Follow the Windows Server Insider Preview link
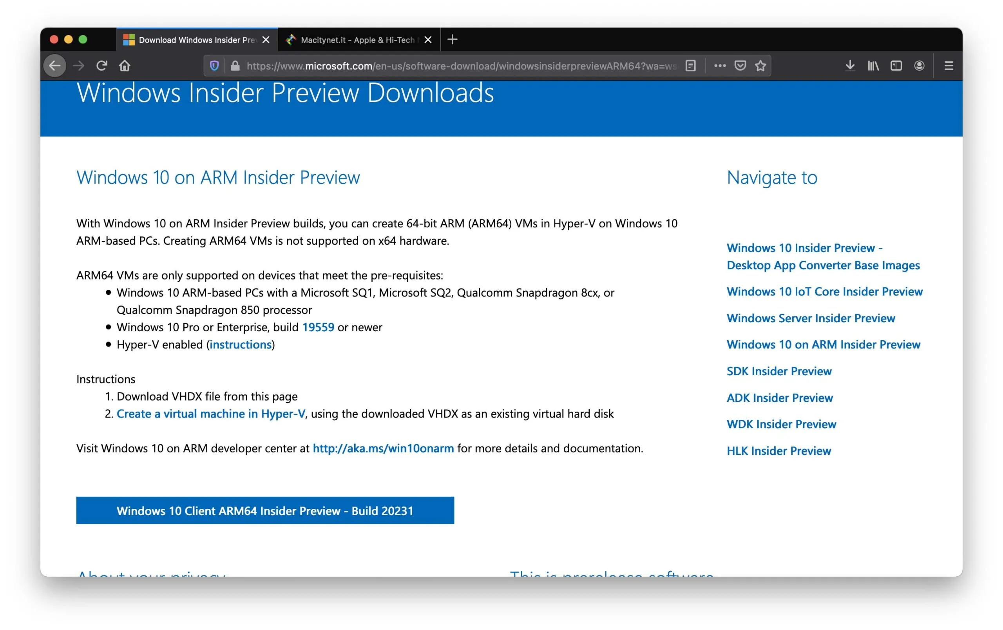 pyautogui.click(x=811, y=318)
